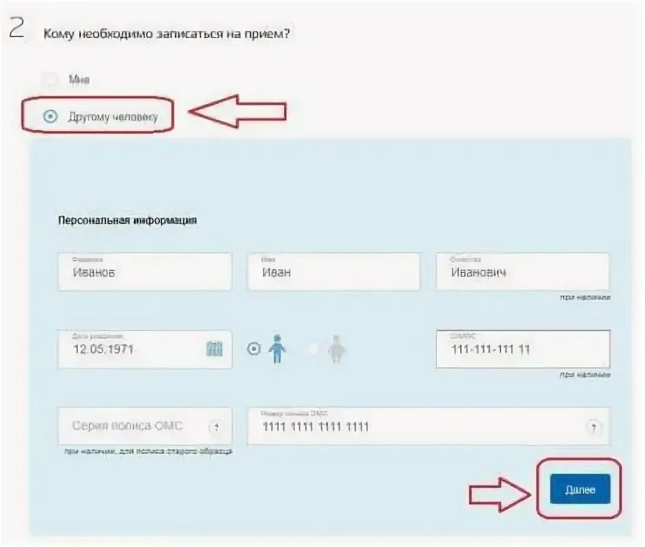This screenshot has height=547, width=645.
Task: Click the birth date field 12.05.1971
Action: [145, 349]
